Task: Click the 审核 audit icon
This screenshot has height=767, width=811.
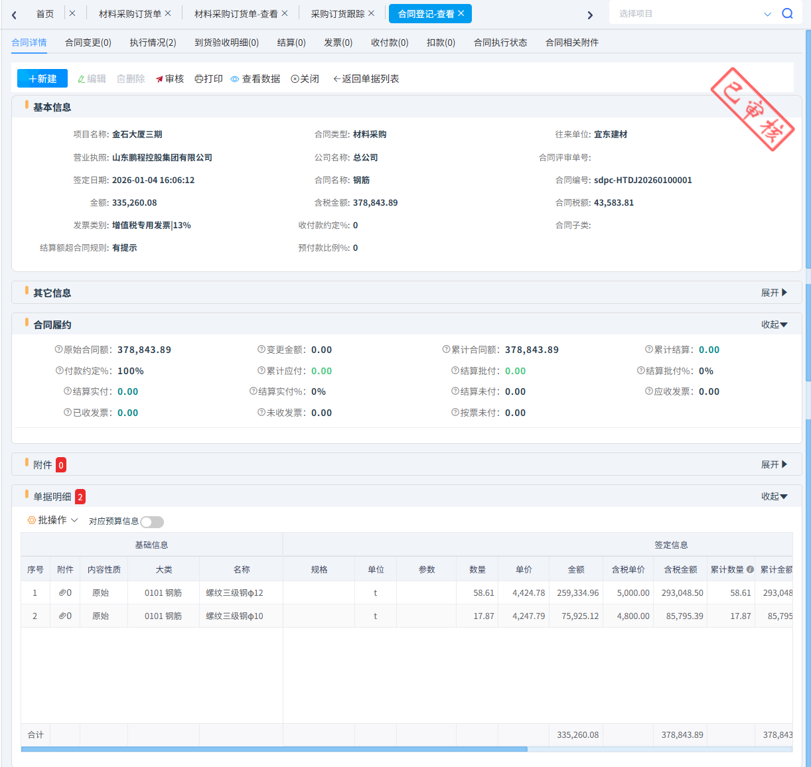Action: tap(159, 79)
